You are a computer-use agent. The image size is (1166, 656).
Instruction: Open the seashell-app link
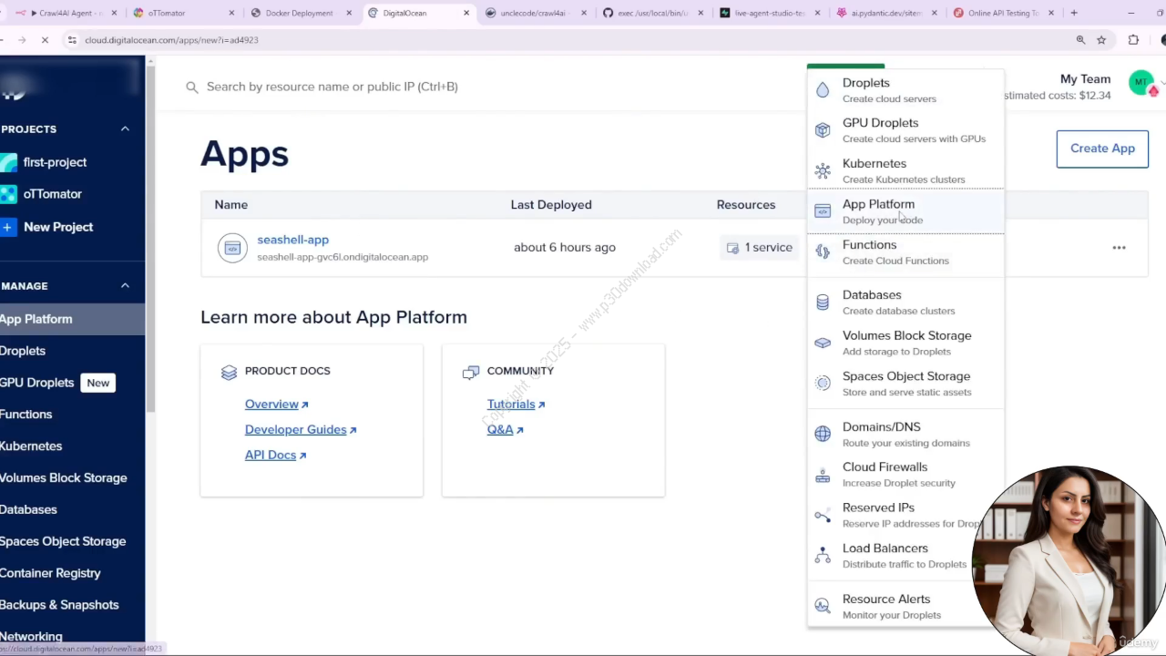coord(292,240)
